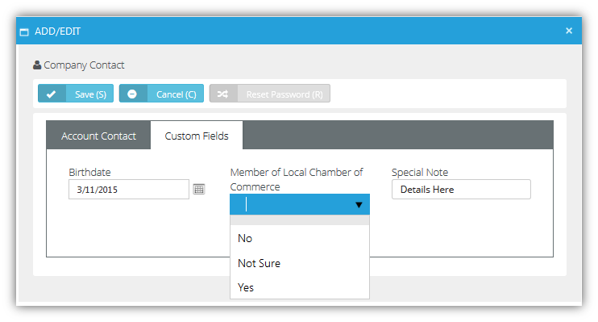Click the Reset Password shuffle icon

click(222, 94)
